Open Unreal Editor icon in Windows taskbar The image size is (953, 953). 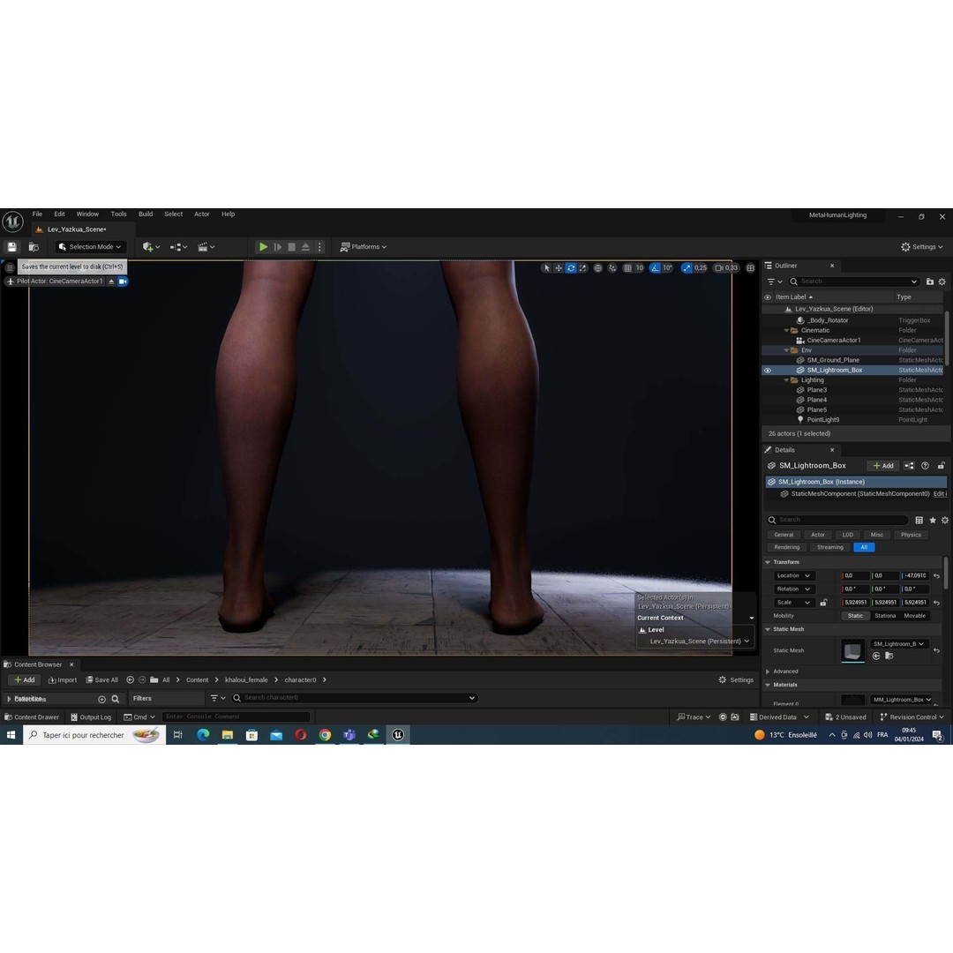(x=397, y=735)
